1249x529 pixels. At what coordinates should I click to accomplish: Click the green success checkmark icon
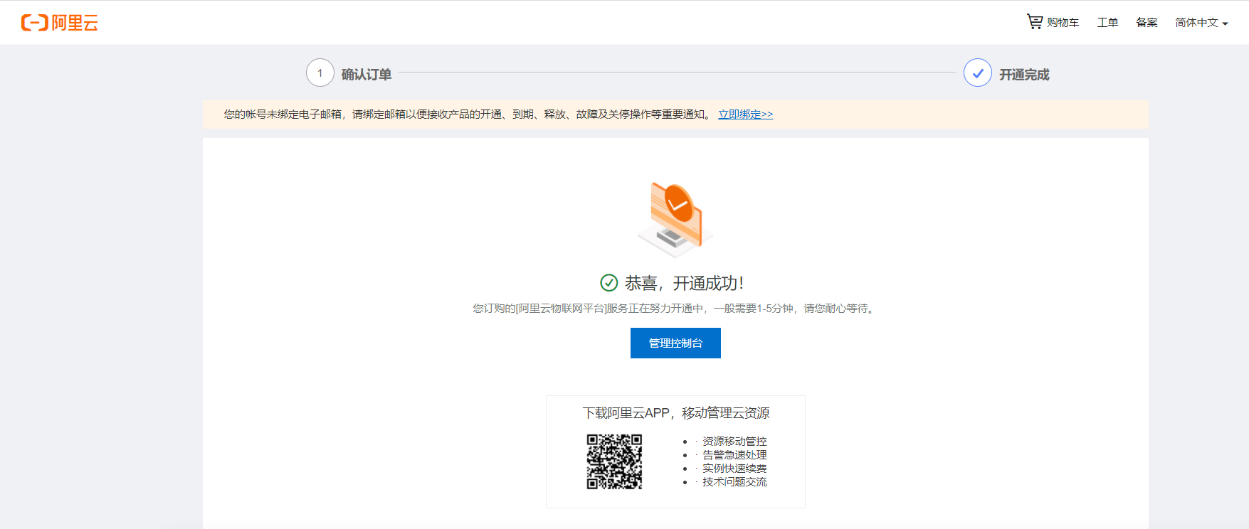[x=609, y=283]
